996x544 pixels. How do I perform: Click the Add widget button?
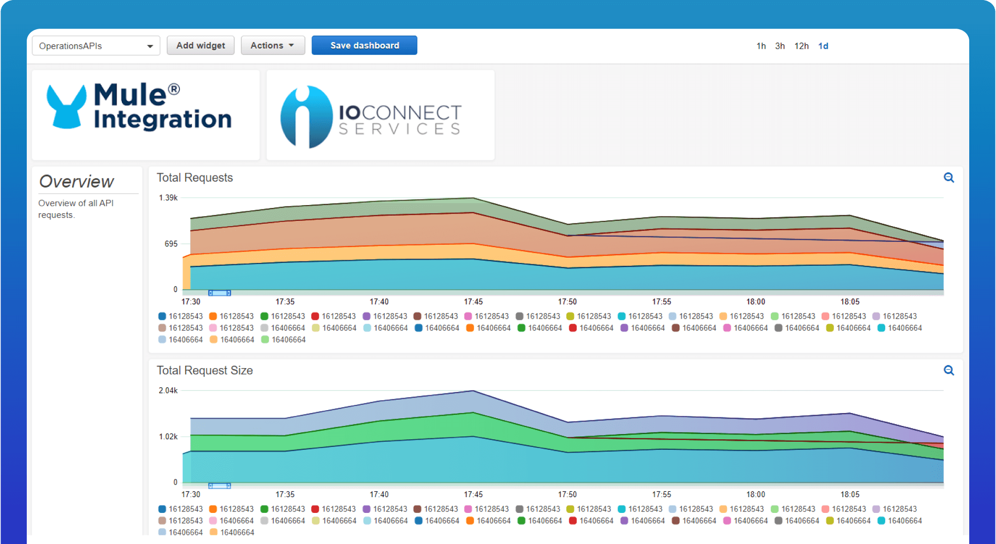[201, 45]
